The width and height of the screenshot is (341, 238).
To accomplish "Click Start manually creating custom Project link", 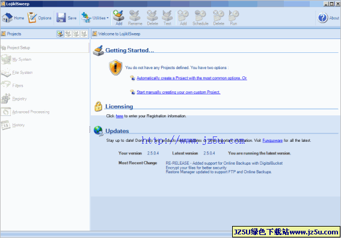I will pyautogui.click(x=179, y=92).
